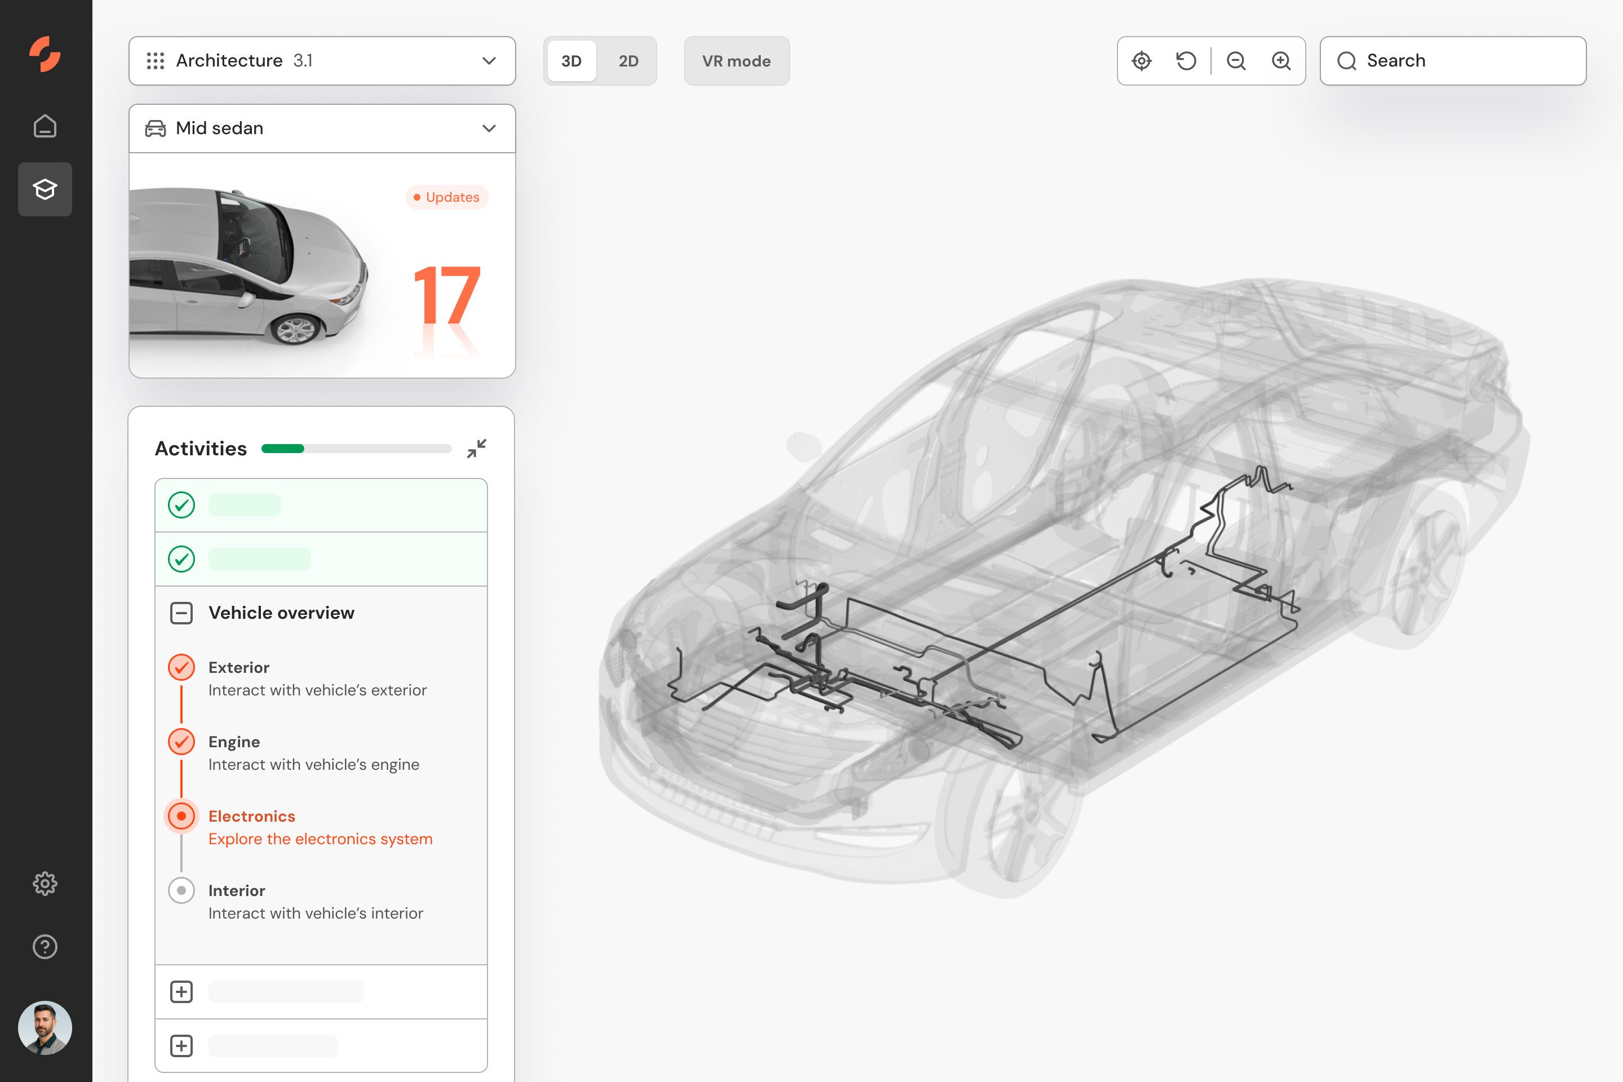Image resolution: width=1623 pixels, height=1082 pixels.
Task: Click the Architecture dropdown chevron arrow
Action: pyautogui.click(x=489, y=61)
